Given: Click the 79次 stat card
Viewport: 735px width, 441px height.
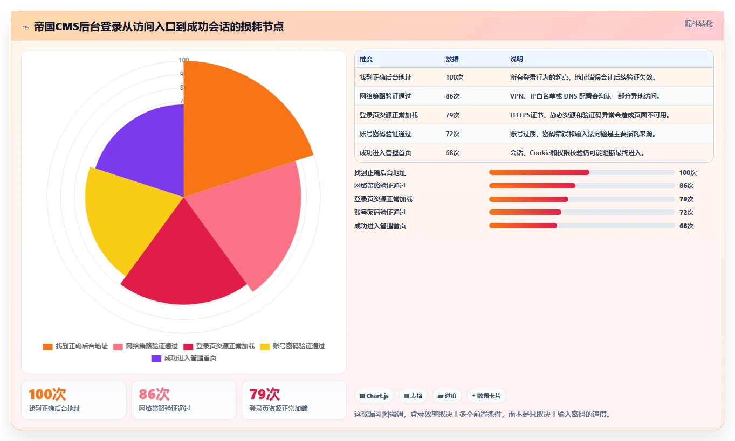Looking at the screenshot, I should (x=294, y=400).
